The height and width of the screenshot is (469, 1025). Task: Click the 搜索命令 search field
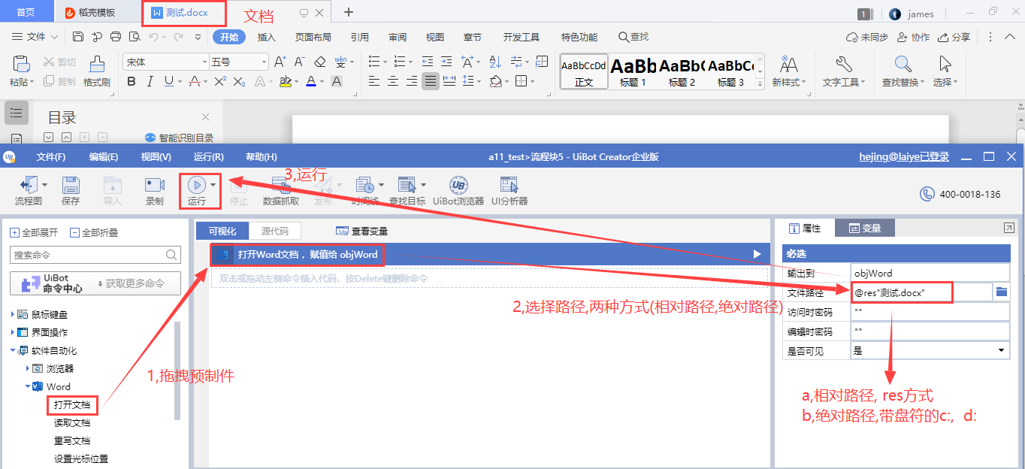pyautogui.click(x=88, y=255)
